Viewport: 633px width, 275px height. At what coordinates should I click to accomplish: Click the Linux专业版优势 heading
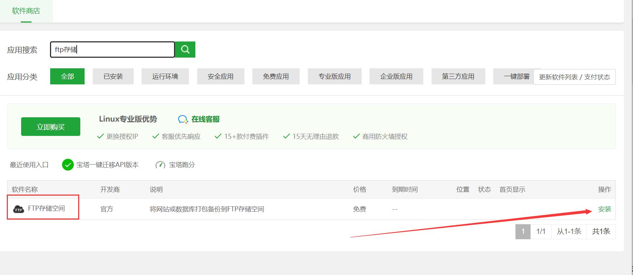point(128,119)
